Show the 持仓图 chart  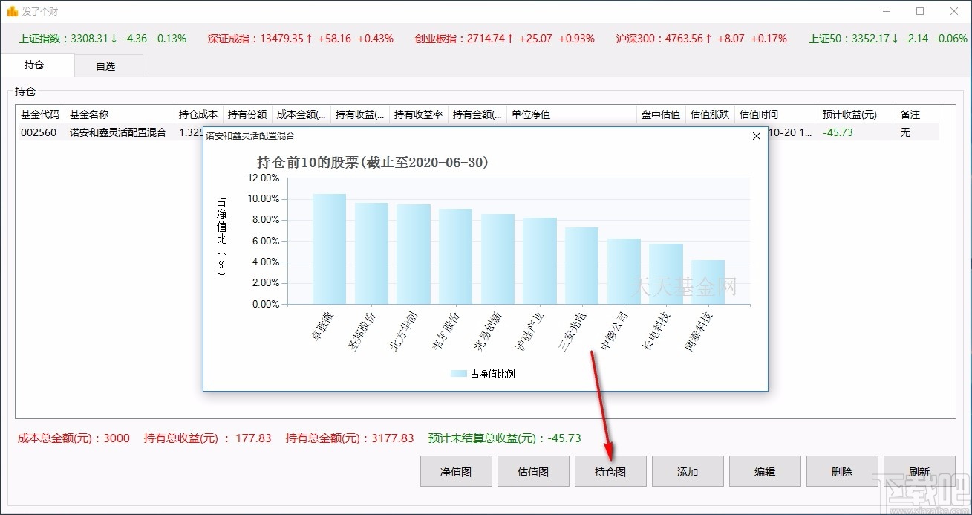(610, 470)
